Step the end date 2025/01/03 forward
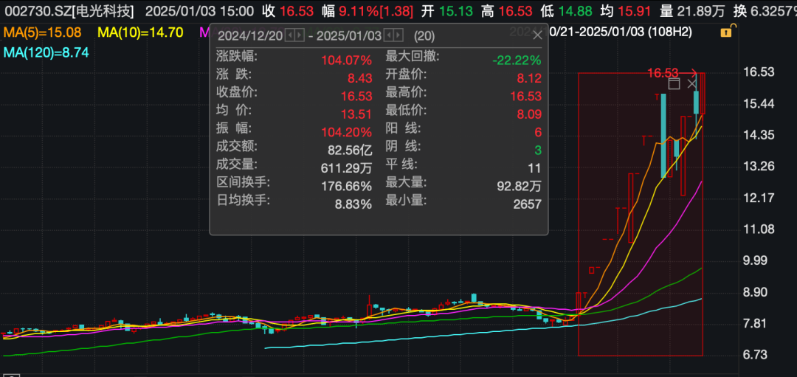 click(398, 35)
